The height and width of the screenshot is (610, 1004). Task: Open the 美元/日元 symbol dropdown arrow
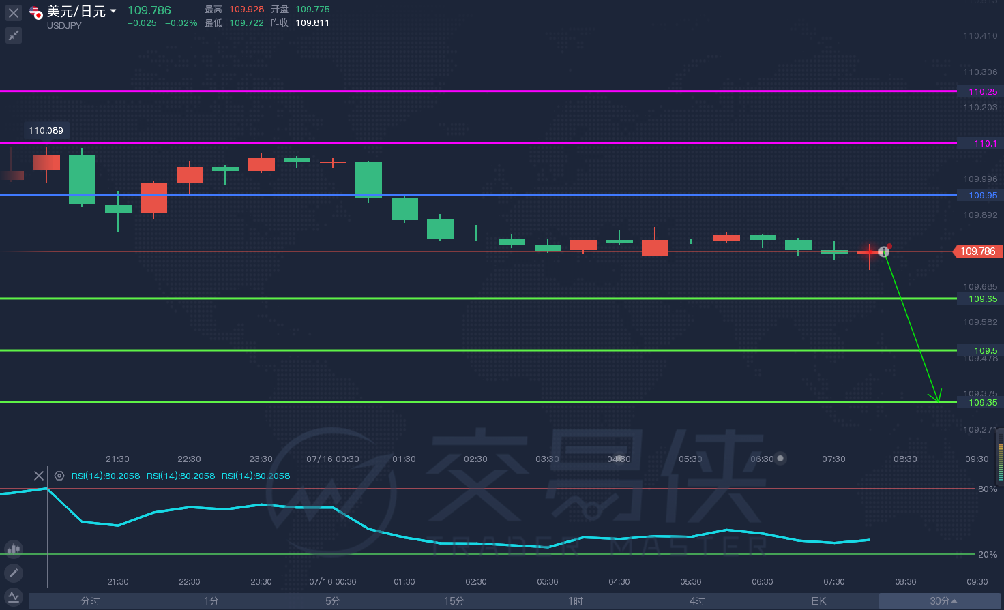[x=113, y=11]
